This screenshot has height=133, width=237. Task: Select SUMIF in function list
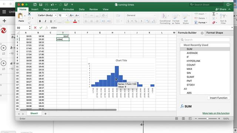(x=190, y=77)
